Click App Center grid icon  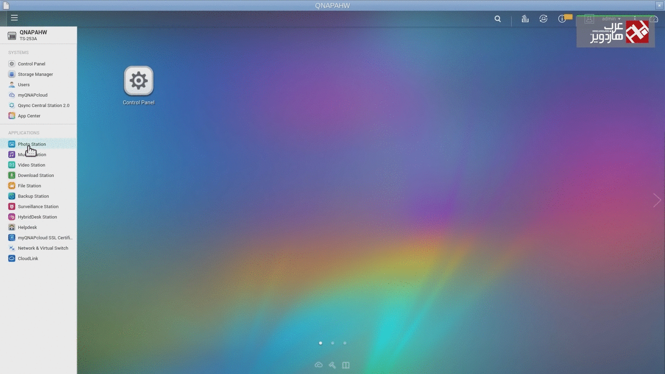pyautogui.click(x=12, y=116)
